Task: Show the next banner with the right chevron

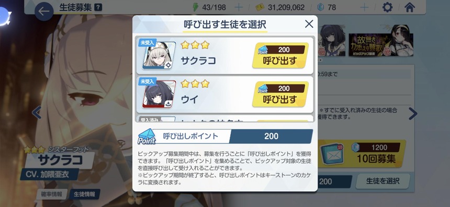Action: click(x=413, y=114)
